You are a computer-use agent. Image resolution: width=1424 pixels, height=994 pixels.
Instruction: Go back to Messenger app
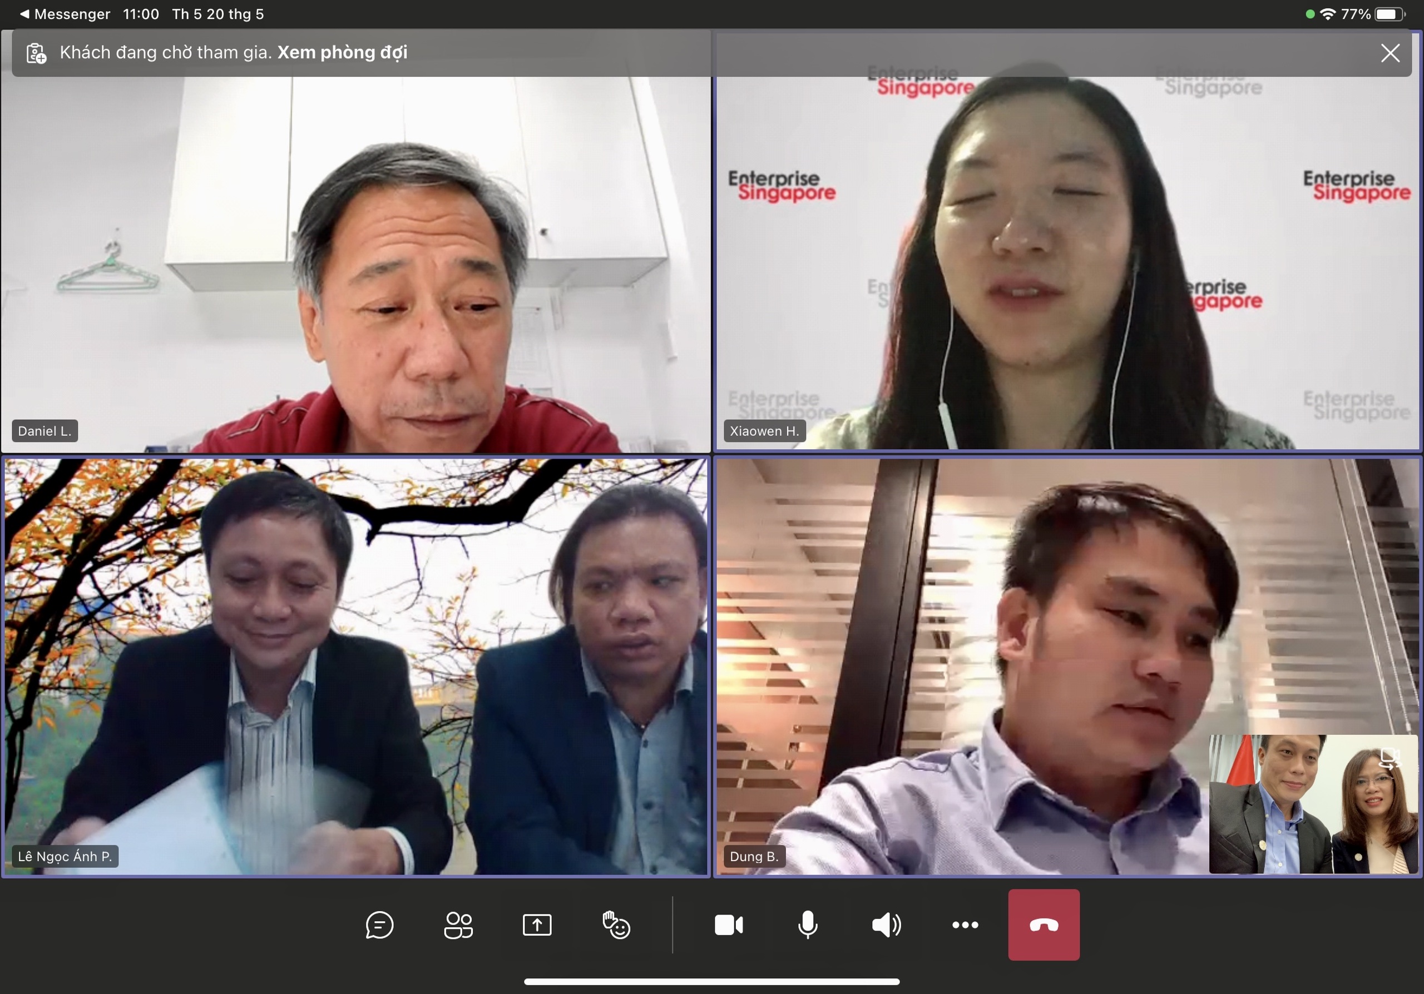coord(65,14)
